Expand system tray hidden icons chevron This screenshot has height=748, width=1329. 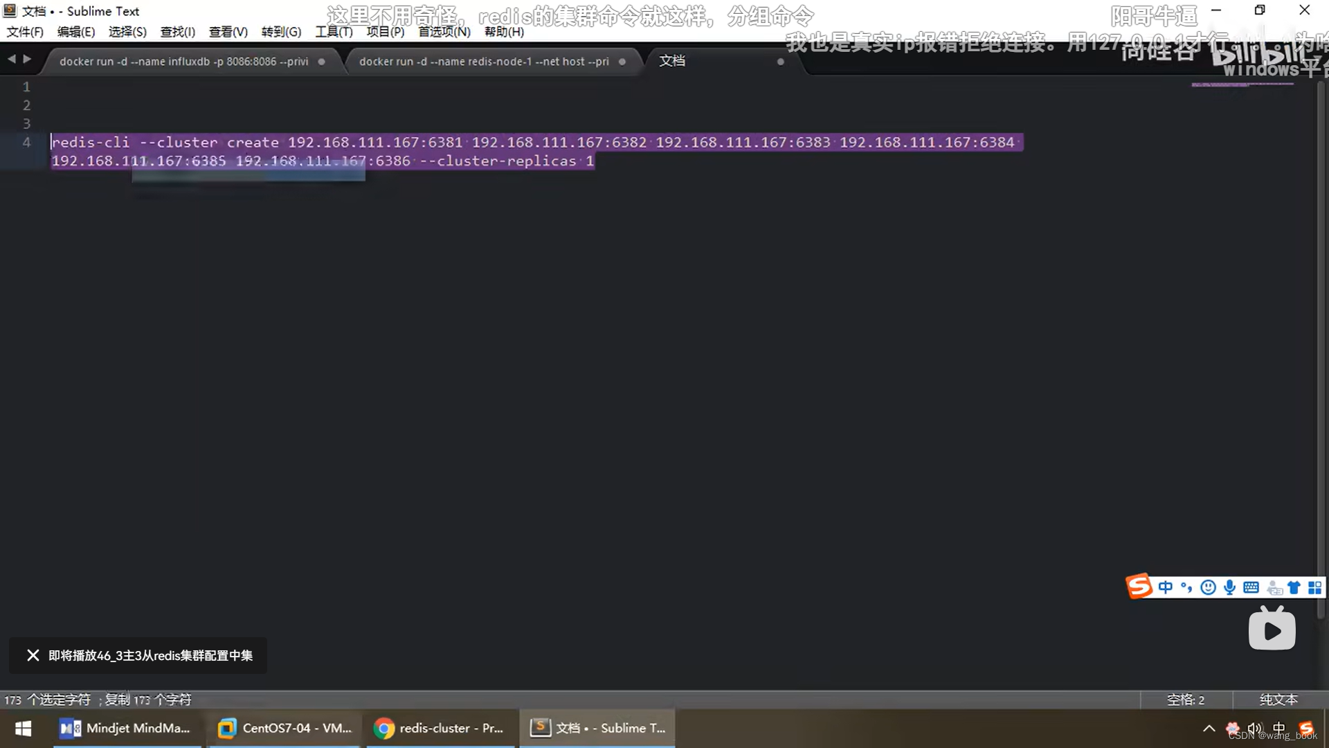click(x=1209, y=729)
